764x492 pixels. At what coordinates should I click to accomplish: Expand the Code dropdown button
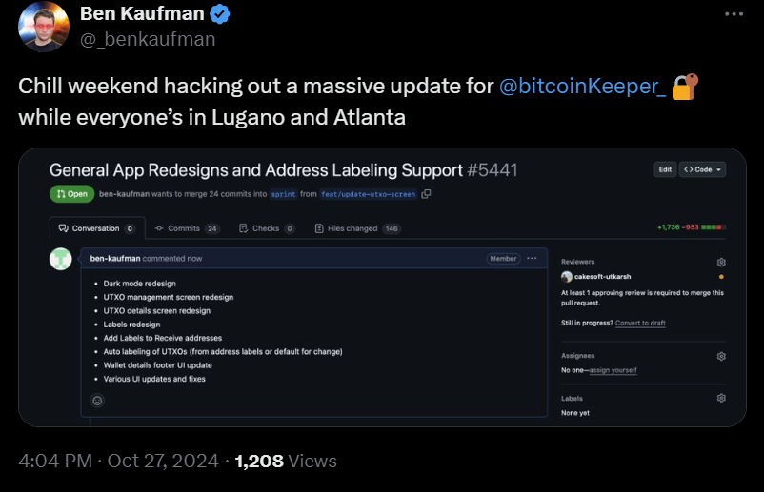pos(702,169)
